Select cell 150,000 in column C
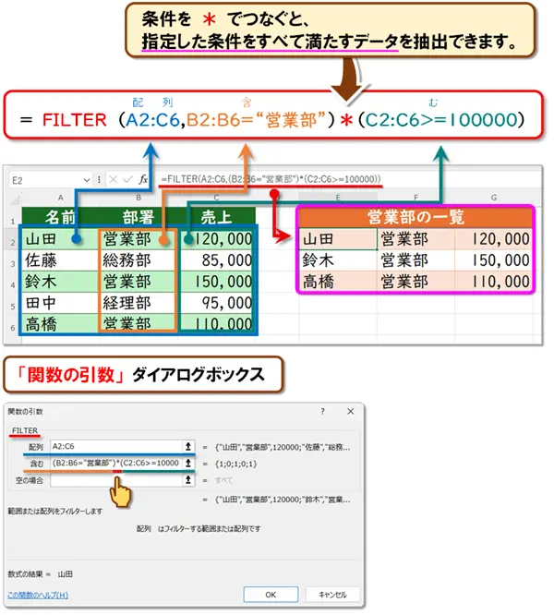Viewport: 554px width, 615px height. point(216,282)
